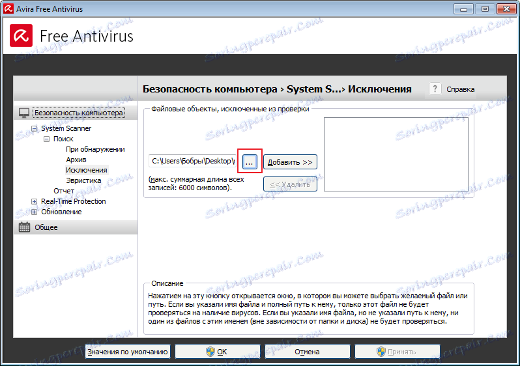Click the Отмена button
The height and width of the screenshot is (366, 520).
(308, 352)
